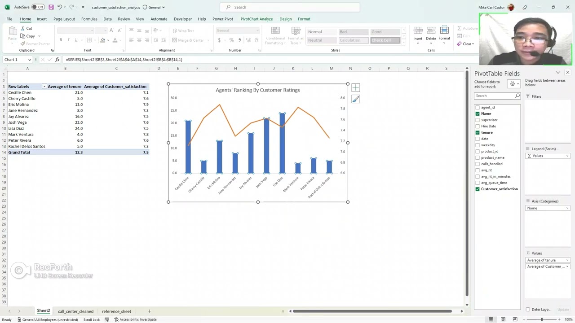Open Format as Table gallery
Screen dimensions: 575x323
tap(296, 36)
